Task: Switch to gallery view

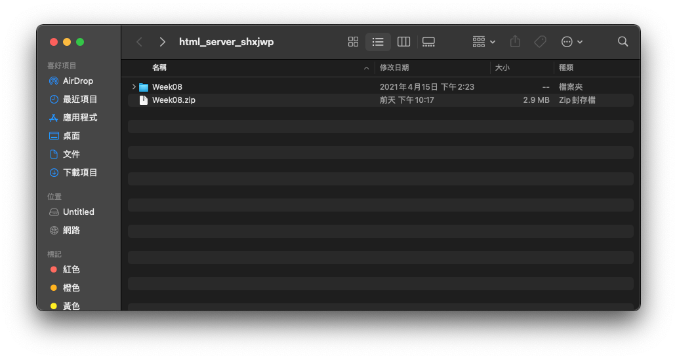Action: pos(428,42)
